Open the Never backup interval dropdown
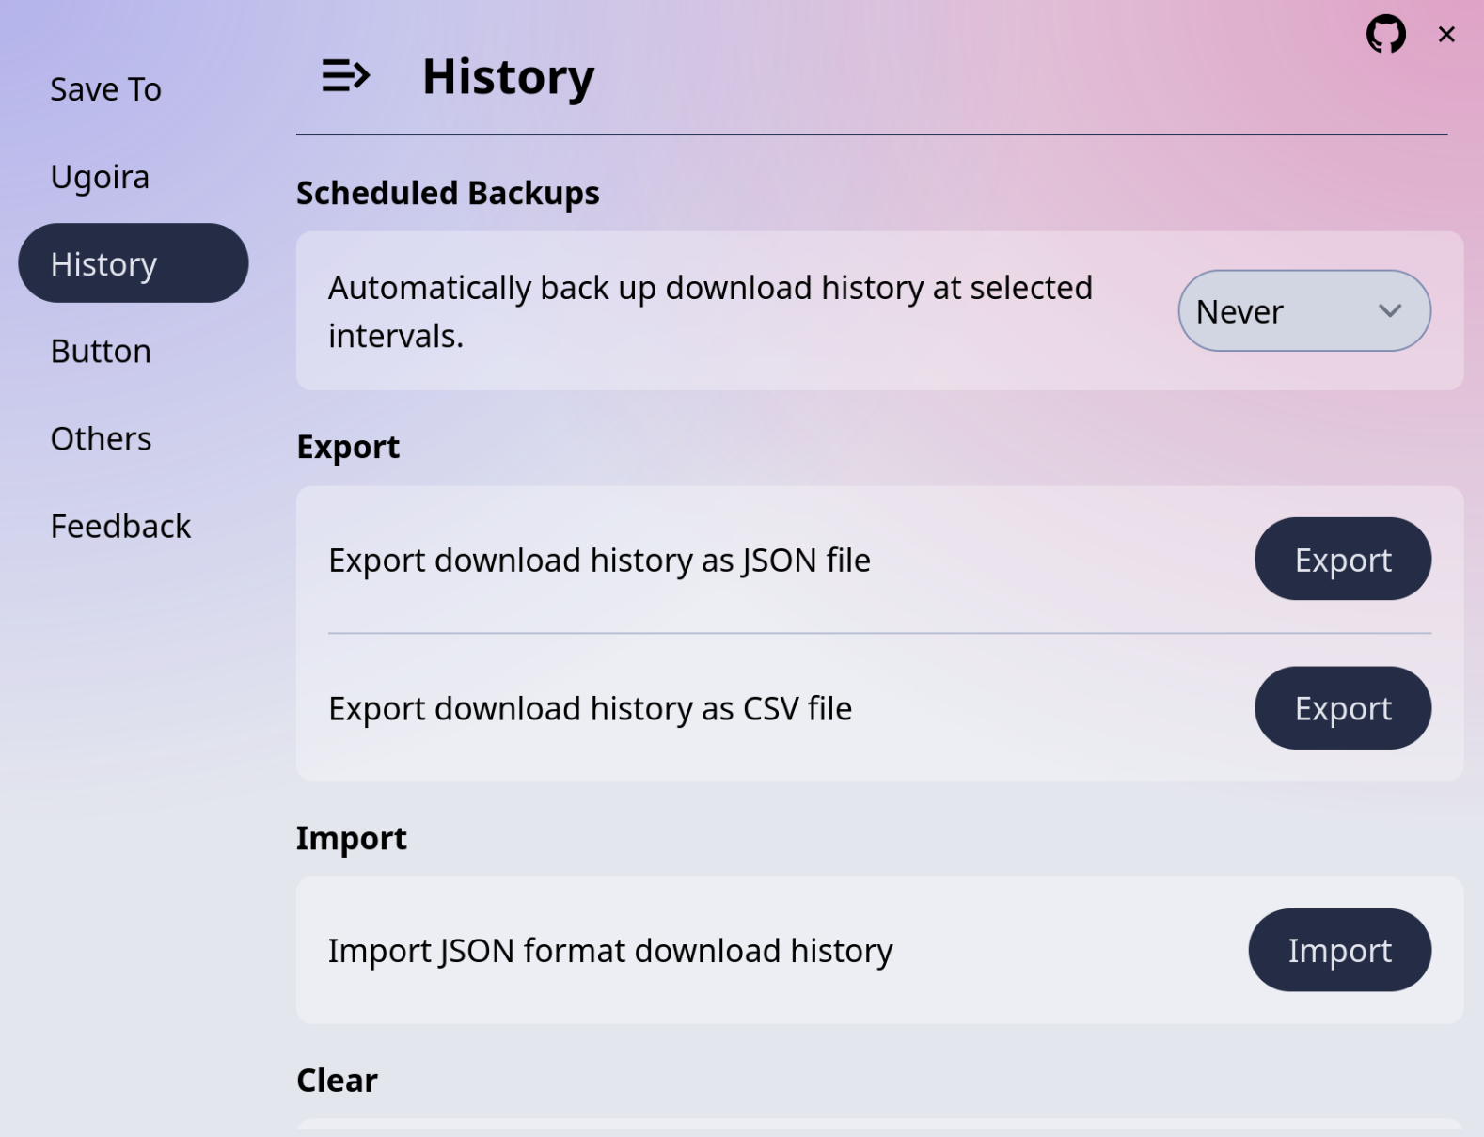1484x1137 pixels. (x=1304, y=311)
